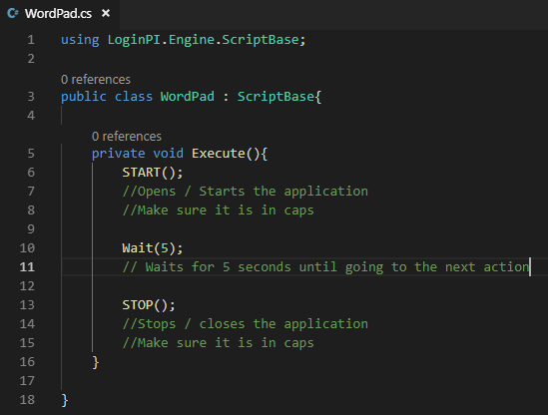The width and height of the screenshot is (548, 415).
Task: Click the WordPad class name in declaration
Action: click(x=188, y=97)
